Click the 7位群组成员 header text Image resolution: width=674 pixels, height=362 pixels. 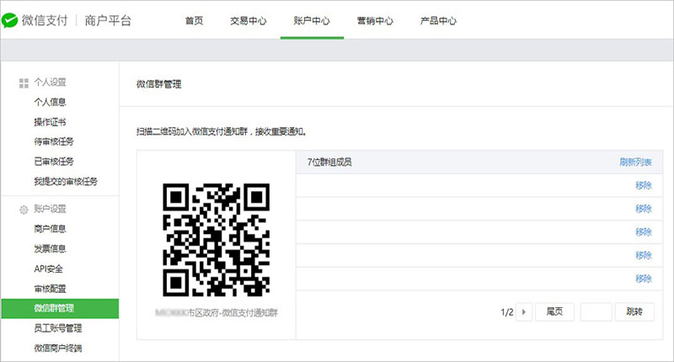[329, 162]
